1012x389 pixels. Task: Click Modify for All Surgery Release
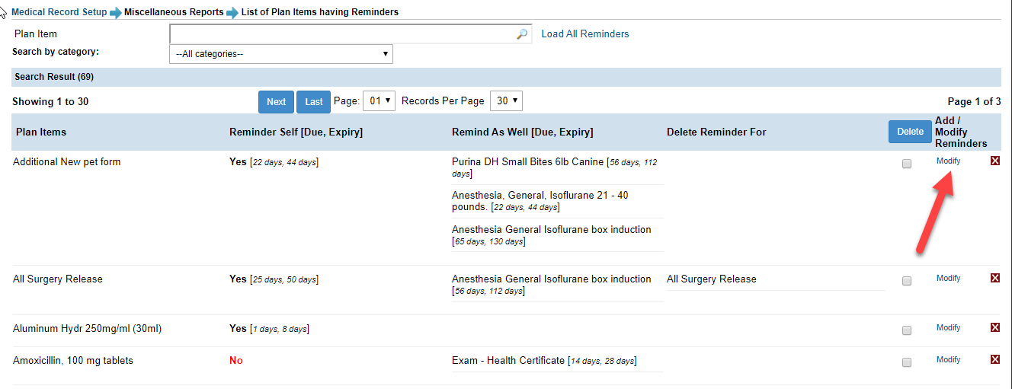click(x=949, y=278)
